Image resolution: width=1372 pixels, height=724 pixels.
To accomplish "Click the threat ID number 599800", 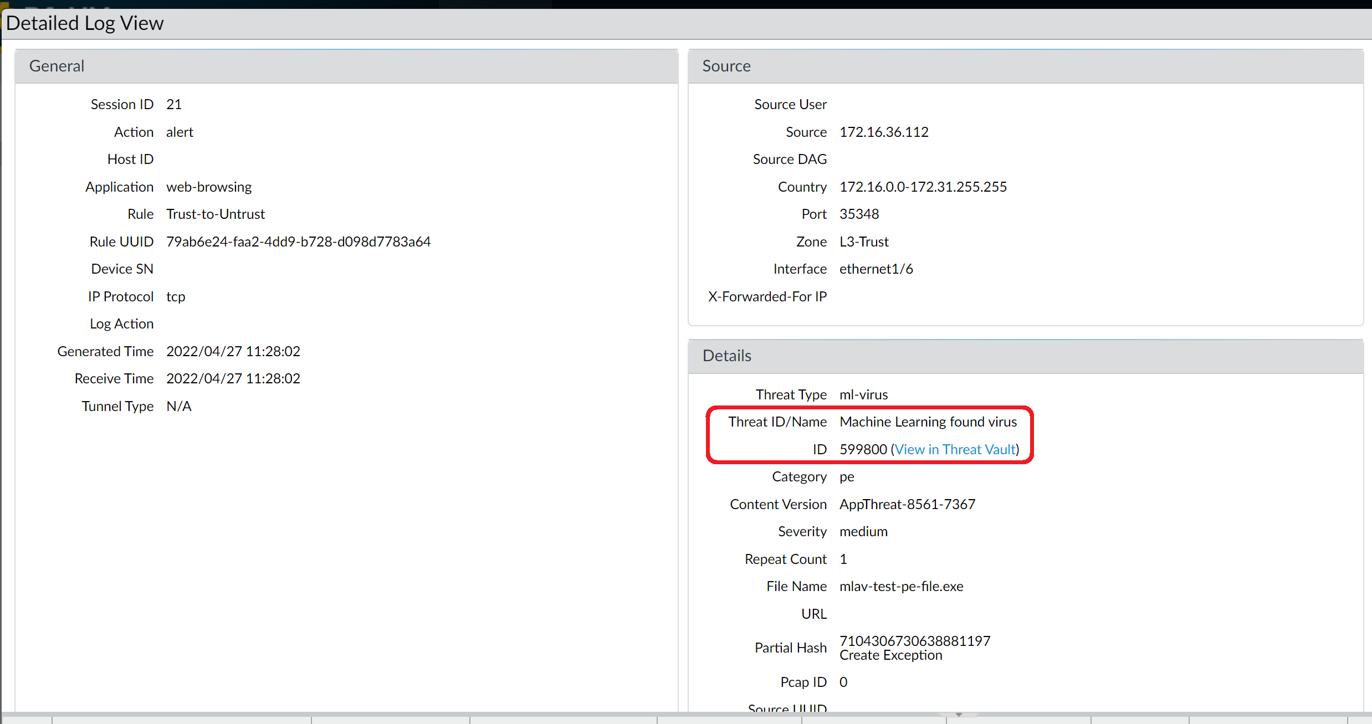I will [863, 449].
